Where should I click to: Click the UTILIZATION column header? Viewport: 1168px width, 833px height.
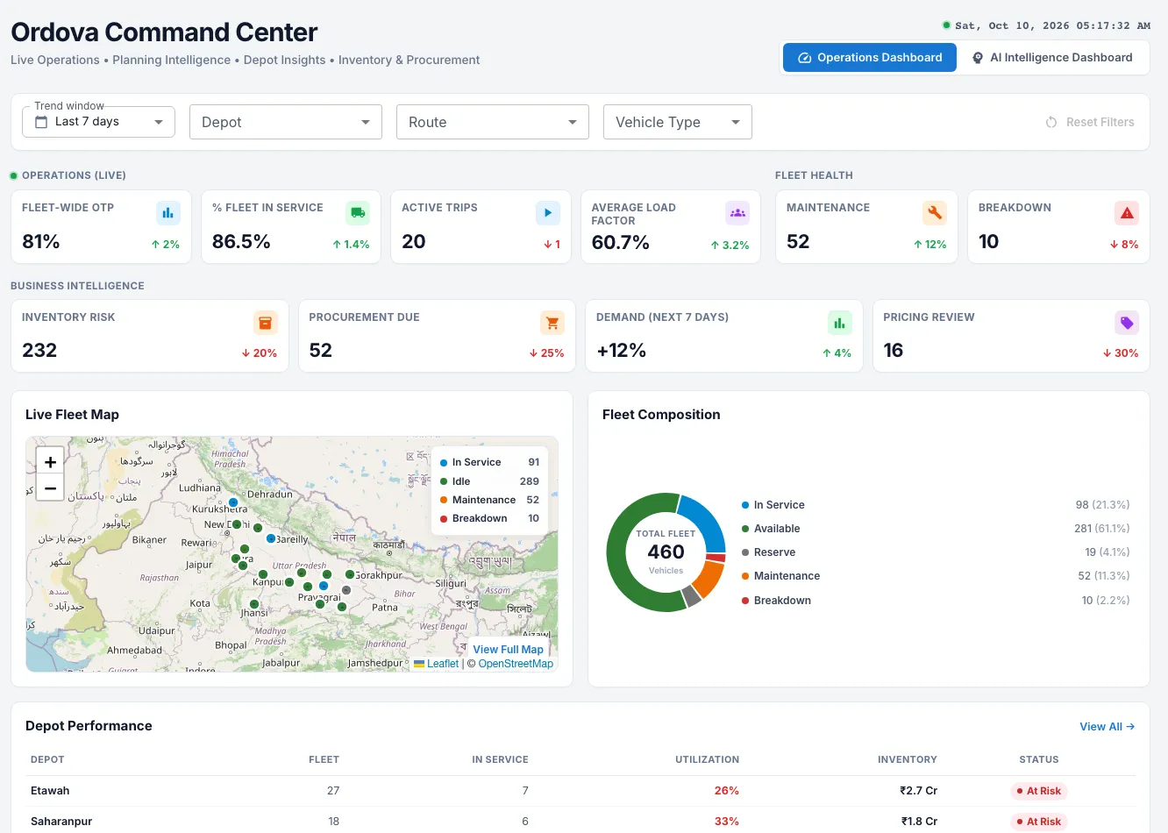click(x=707, y=759)
